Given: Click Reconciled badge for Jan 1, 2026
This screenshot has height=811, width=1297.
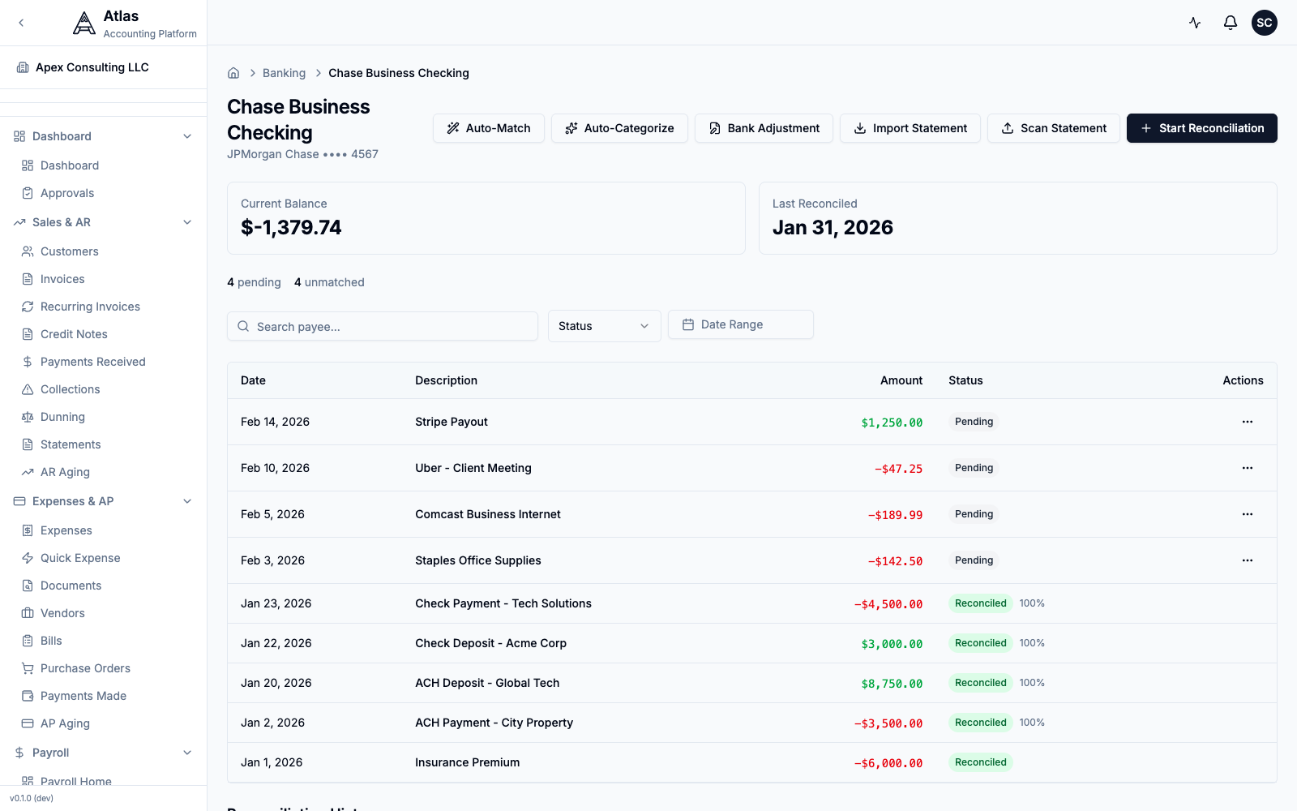Looking at the screenshot, I should point(981,762).
